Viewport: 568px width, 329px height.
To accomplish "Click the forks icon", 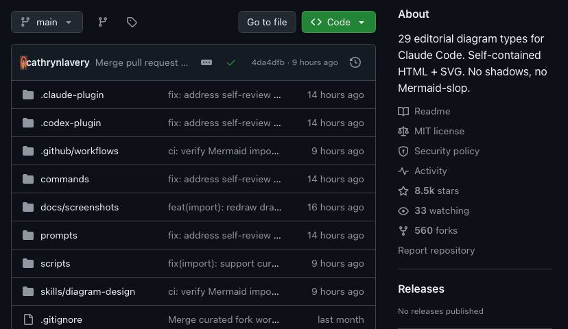I will pyautogui.click(x=403, y=230).
